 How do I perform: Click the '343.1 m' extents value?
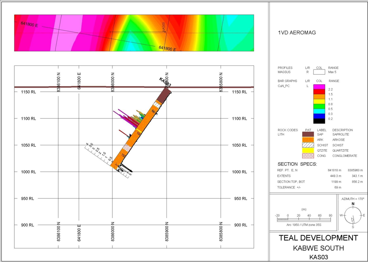[357, 176]
